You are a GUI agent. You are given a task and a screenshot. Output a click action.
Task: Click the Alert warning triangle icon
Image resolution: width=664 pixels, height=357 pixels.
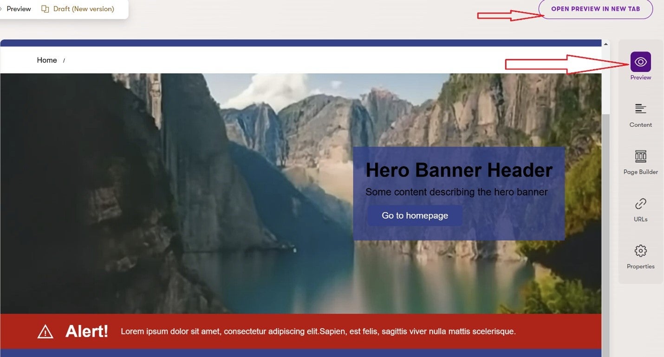pyautogui.click(x=45, y=331)
